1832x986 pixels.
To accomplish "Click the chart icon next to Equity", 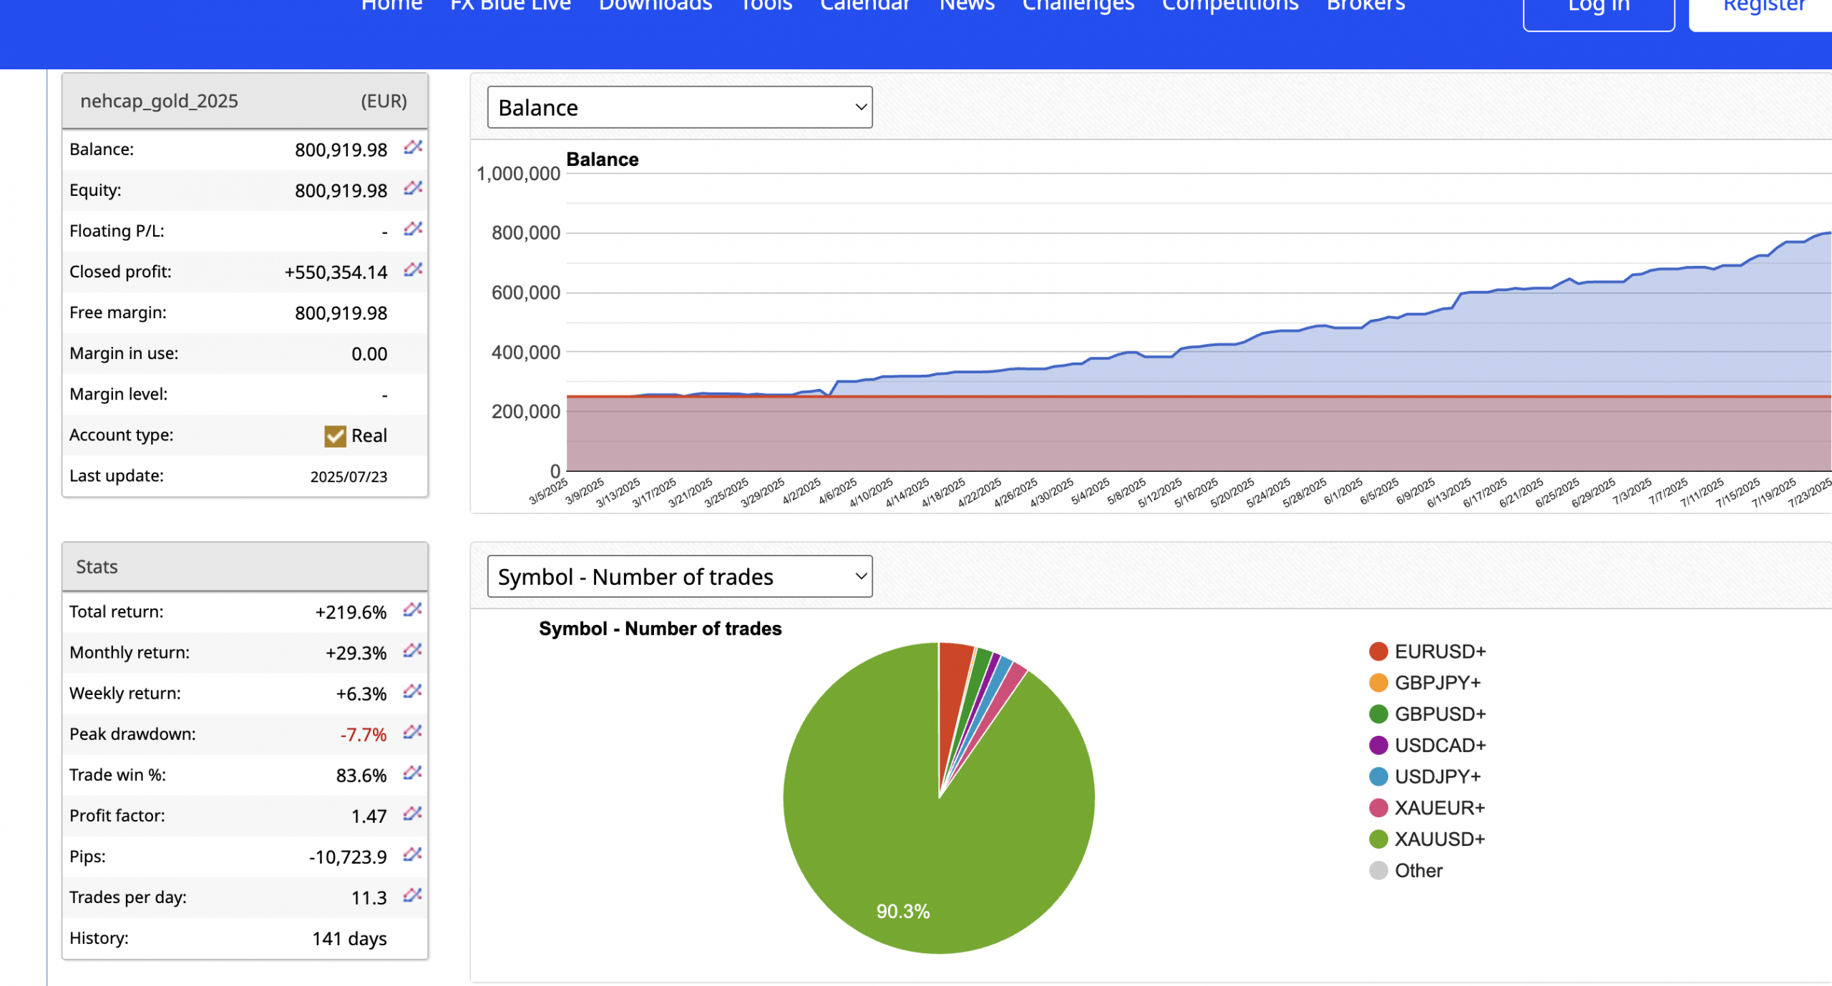I will coord(413,188).
